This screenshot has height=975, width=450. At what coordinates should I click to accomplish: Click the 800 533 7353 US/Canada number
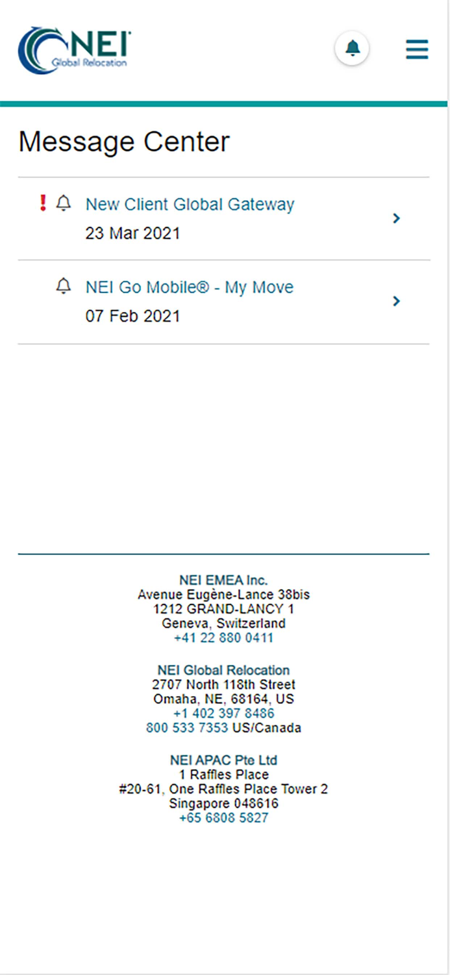pyautogui.click(x=188, y=727)
